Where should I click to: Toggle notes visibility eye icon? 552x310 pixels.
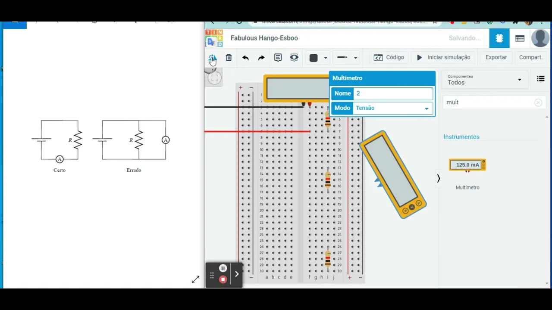click(294, 57)
